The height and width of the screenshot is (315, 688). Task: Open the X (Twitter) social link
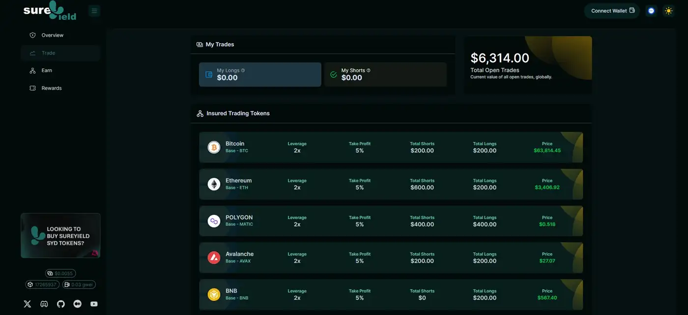coord(28,304)
